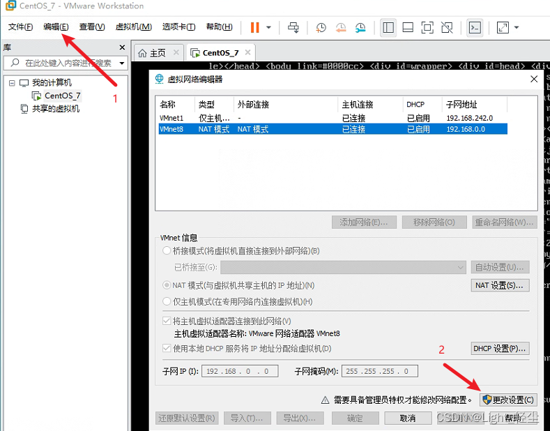Open the stretch display dropdown arrow
Screen dimensions: 550x431
tap(517, 27)
